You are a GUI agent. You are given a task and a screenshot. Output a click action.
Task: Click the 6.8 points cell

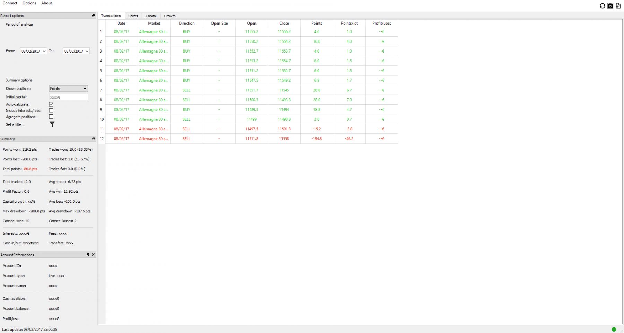(x=317, y=80)
